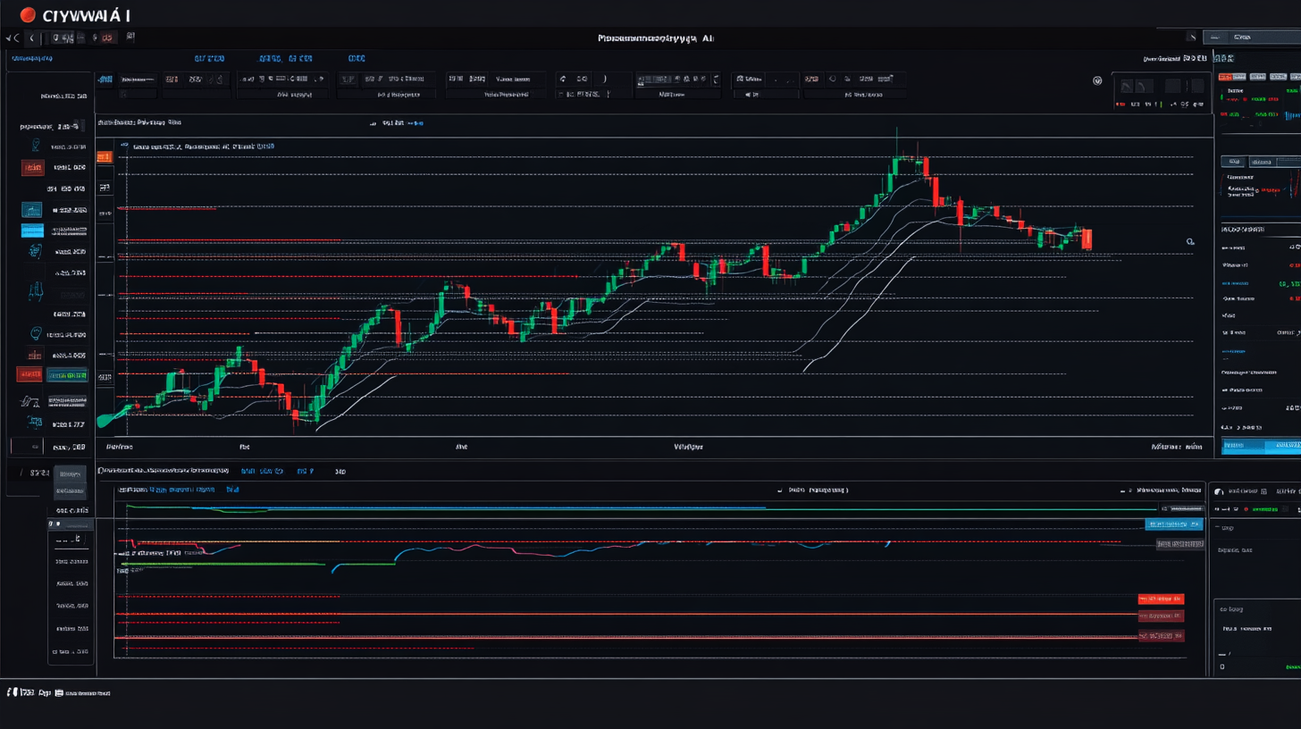Screen dimensions: 1301x729
Task: Click the red notifications icon in the left sidebar
Action: pyautogui.click(x=31, y=165)
